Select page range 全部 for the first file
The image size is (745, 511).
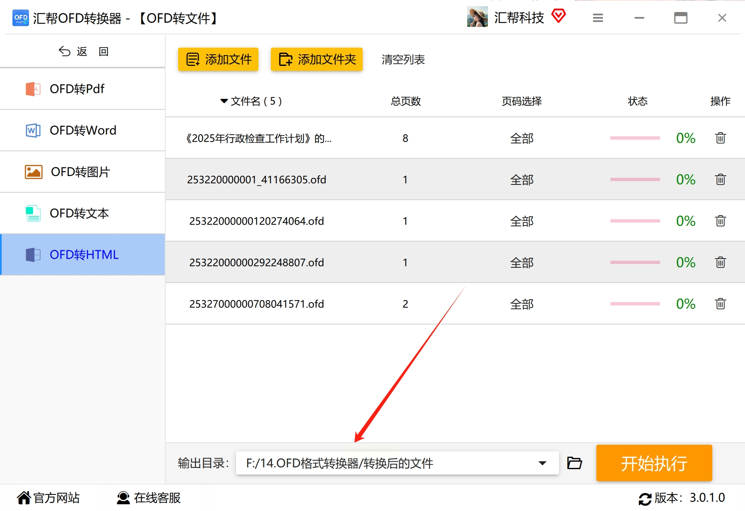point(521,138)
